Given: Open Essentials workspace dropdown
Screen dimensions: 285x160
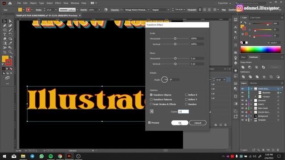Looking at the screenshot, I should click(x=224, y=3).
